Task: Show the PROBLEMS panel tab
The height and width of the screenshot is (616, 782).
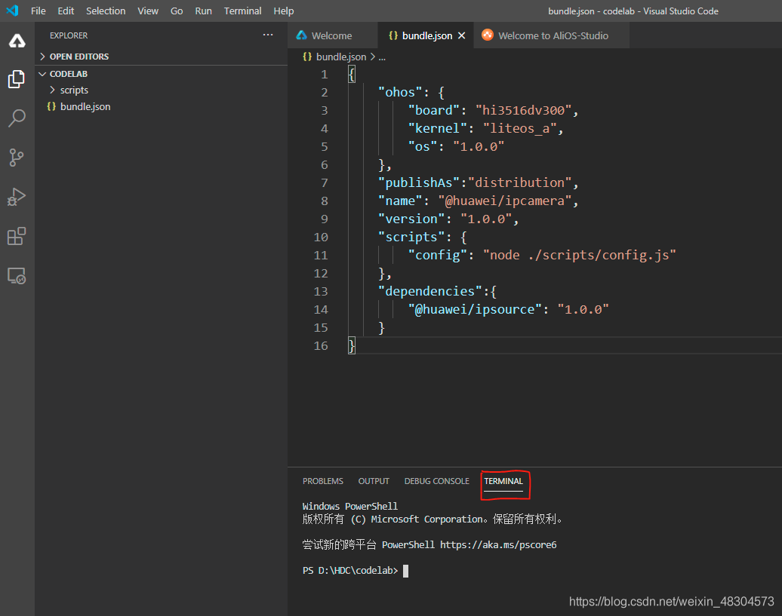Action: click(x=322, y=481)
